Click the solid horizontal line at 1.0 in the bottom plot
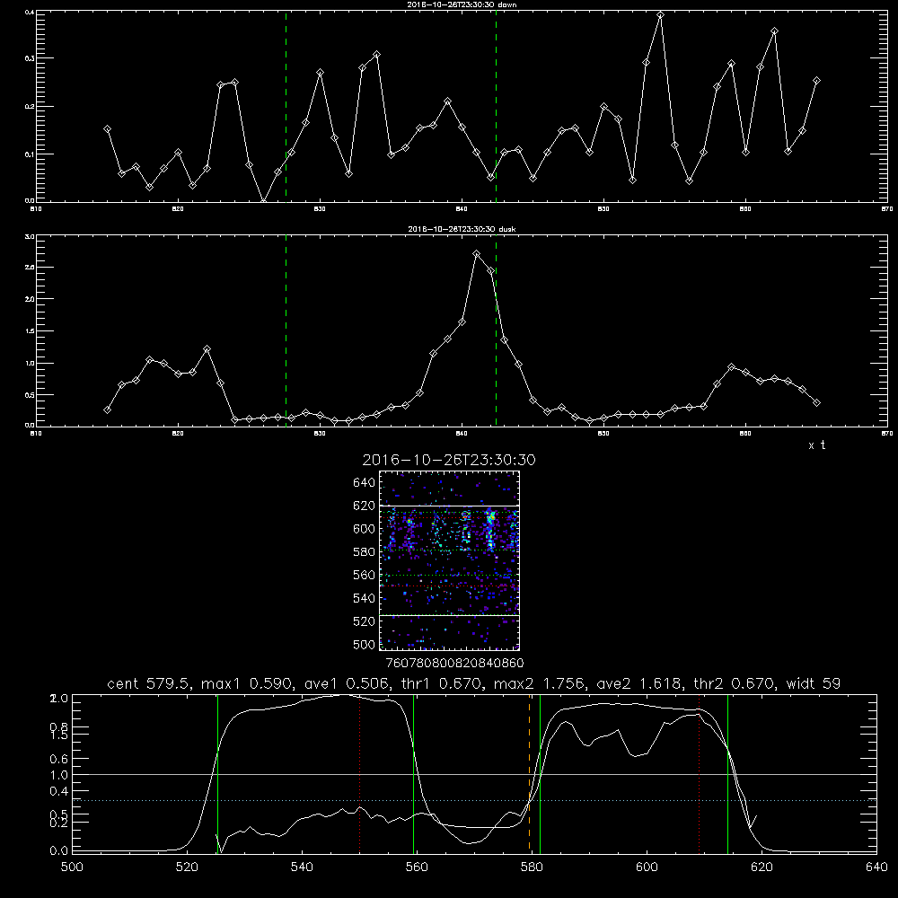Screen dimensions: 898x898 (474, 774)
